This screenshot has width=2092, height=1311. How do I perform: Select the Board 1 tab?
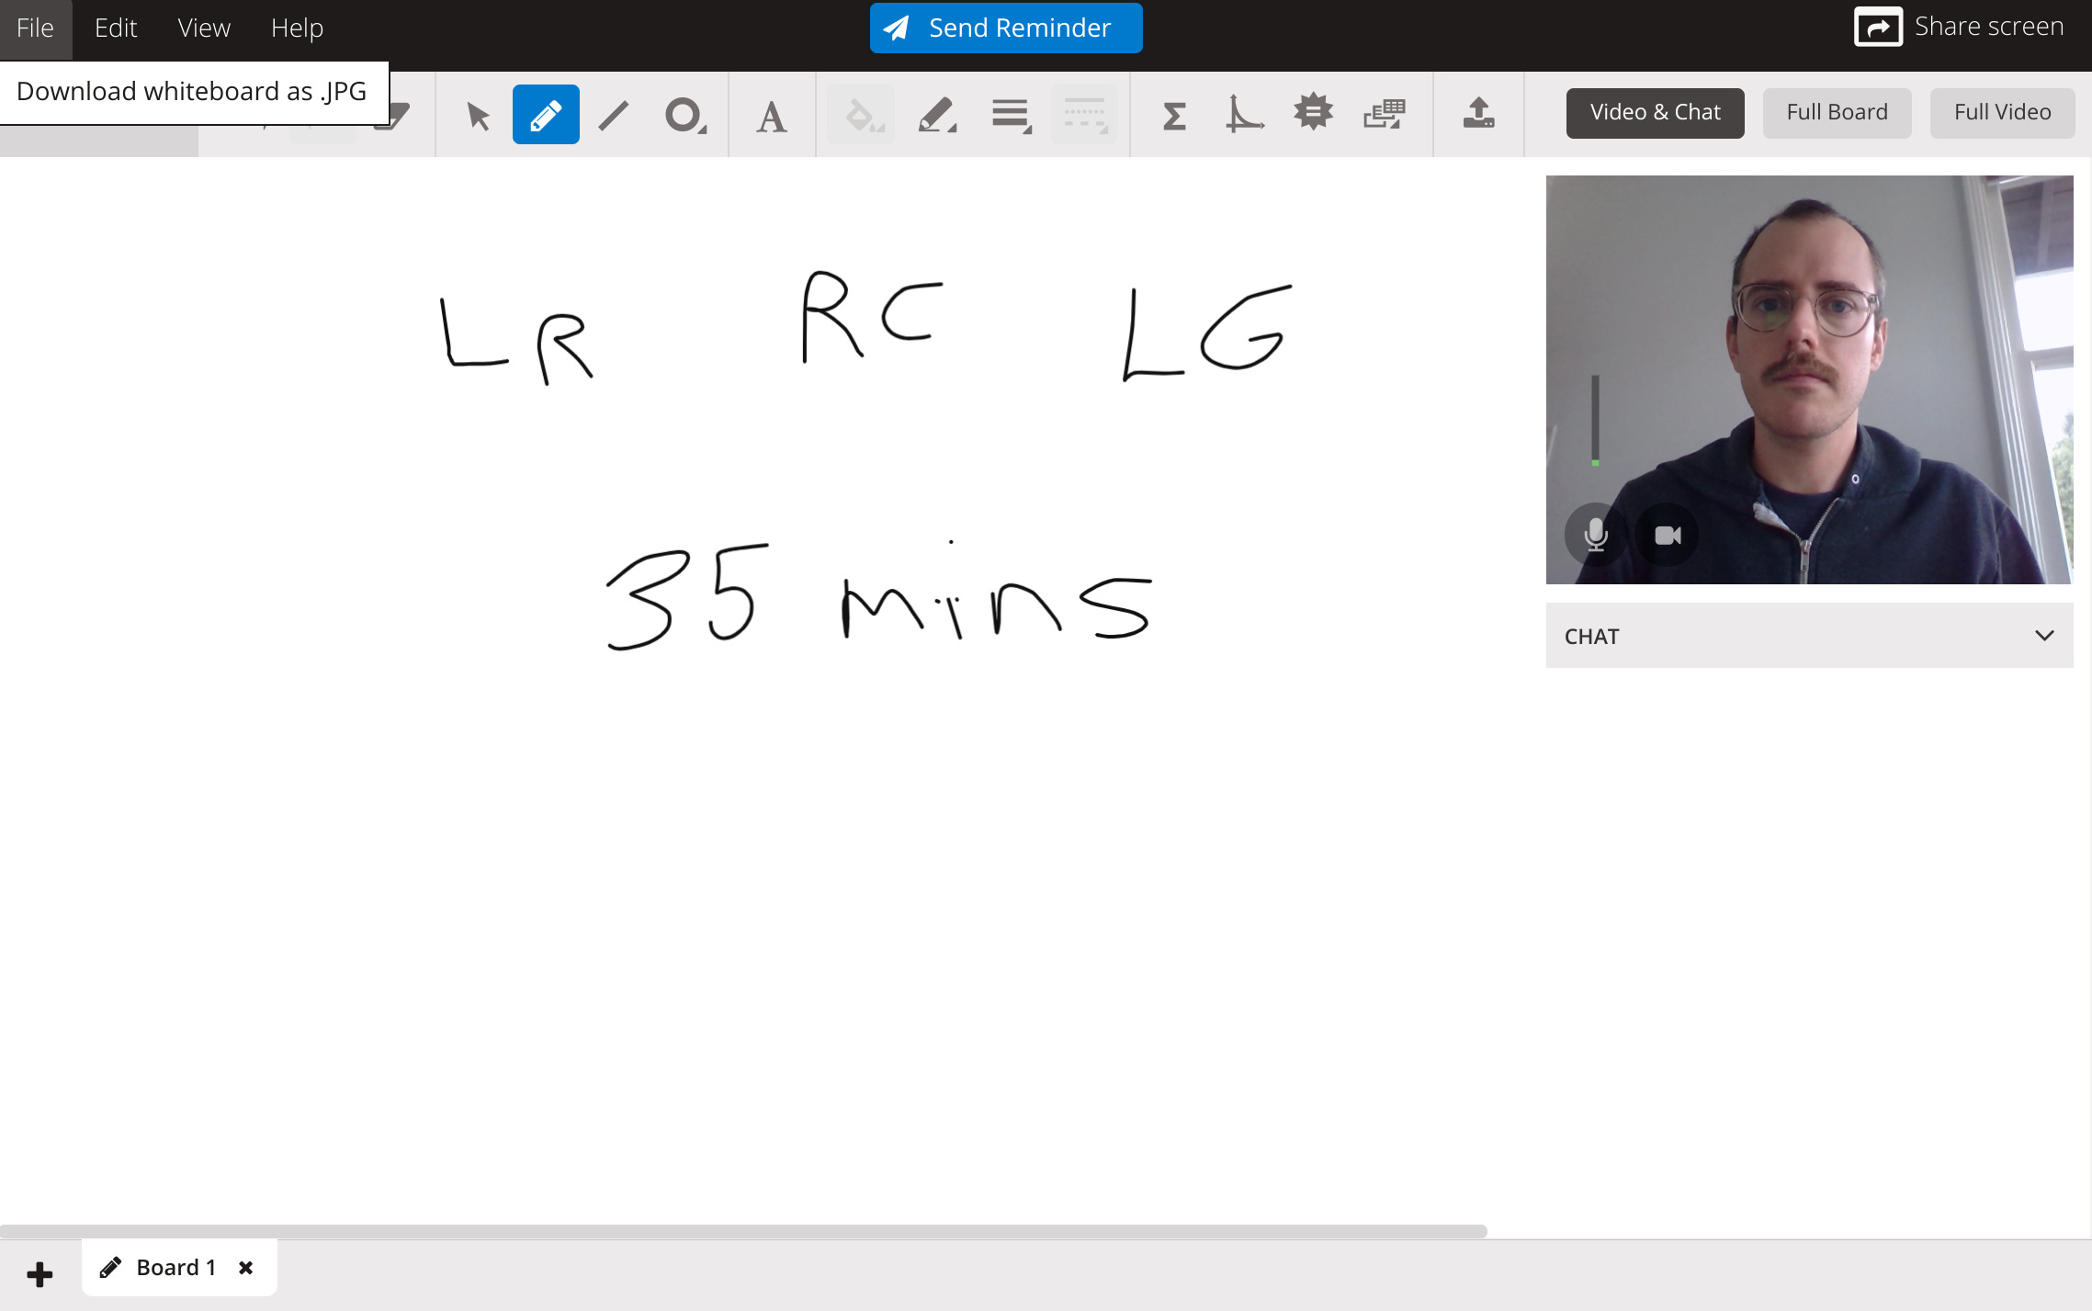pos(176,1266)
